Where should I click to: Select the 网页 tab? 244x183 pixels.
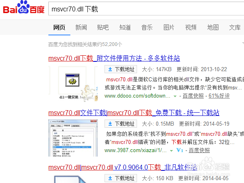tap(59, 28)
